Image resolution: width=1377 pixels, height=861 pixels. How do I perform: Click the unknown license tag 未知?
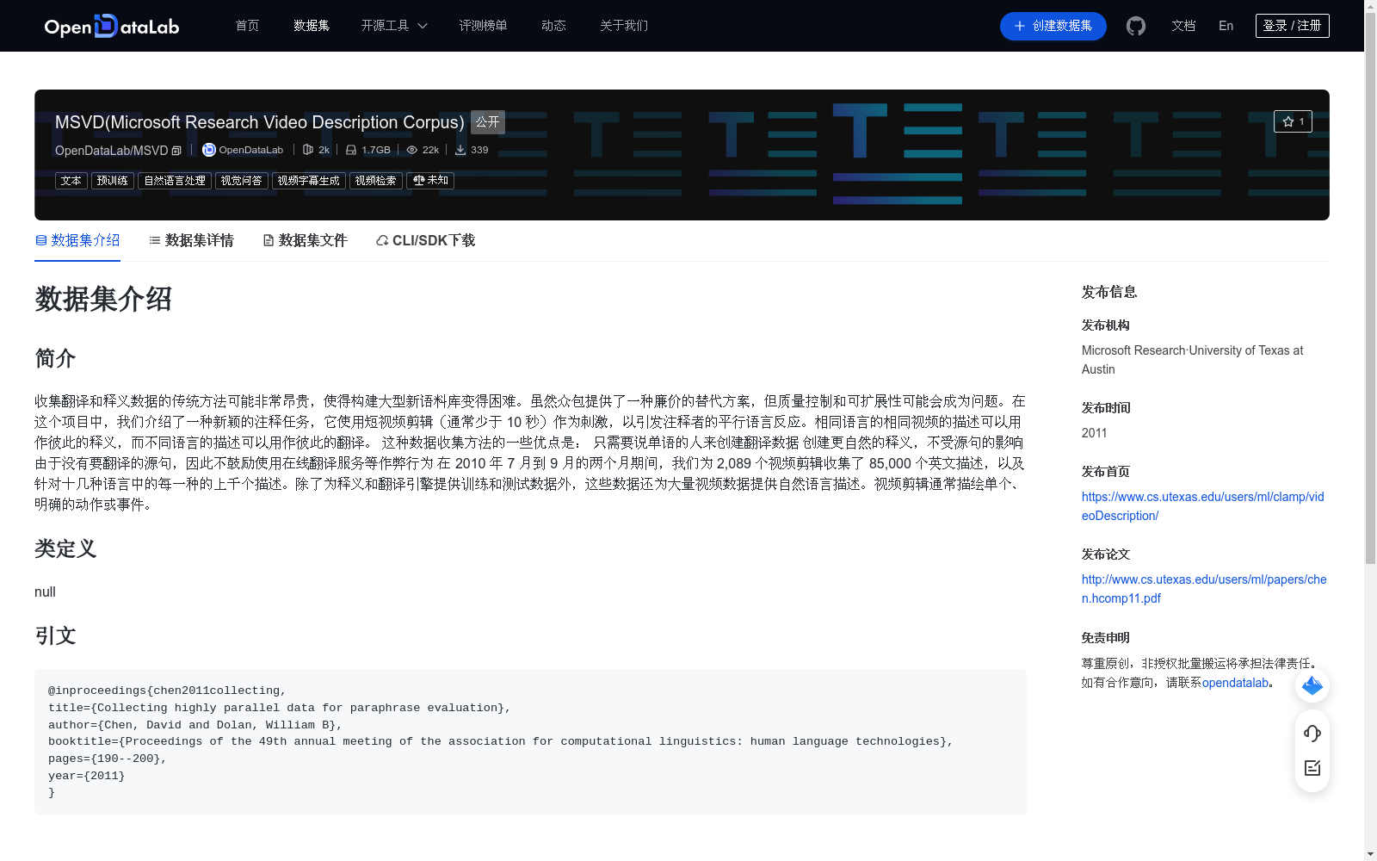tap(430, 181)
